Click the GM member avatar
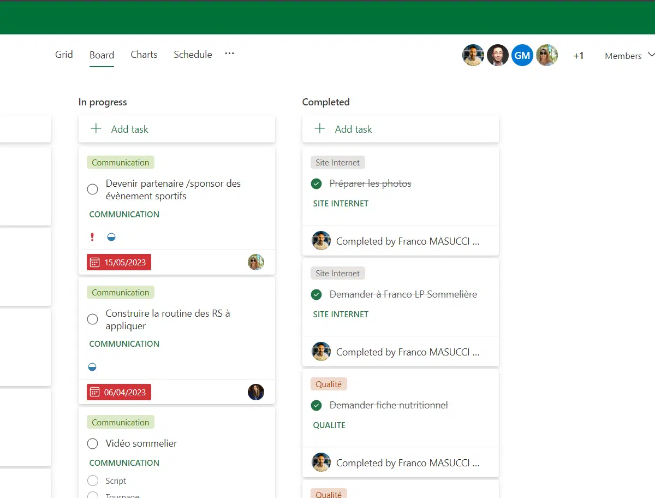The image size is (655, 498). coord(522,55)
